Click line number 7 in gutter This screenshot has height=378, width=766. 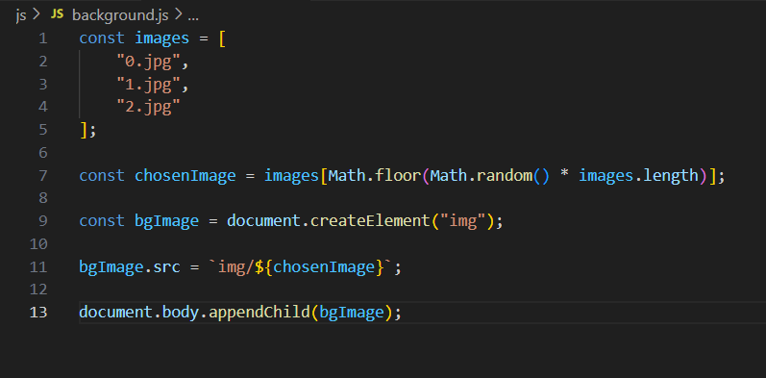click(x=43, y=175)
